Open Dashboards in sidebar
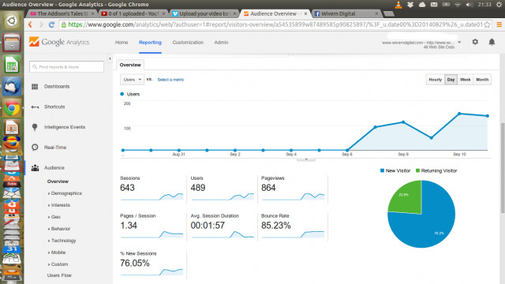The image size is (505, 284). pyautogui.click(x=57, y=86)
